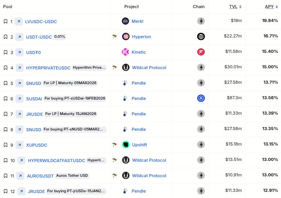Open external link arrow for HYPERWILDCATFASTUSDC
The image size is (281, 198).
click(21, 161)
